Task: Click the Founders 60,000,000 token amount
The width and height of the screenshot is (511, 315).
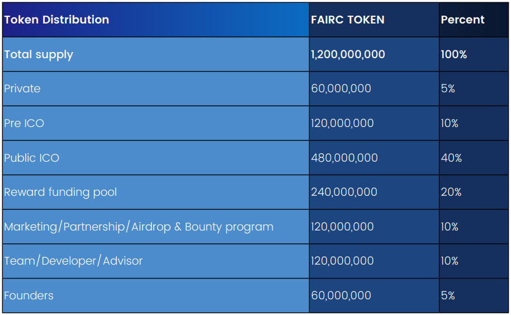Action: [341, 295]
